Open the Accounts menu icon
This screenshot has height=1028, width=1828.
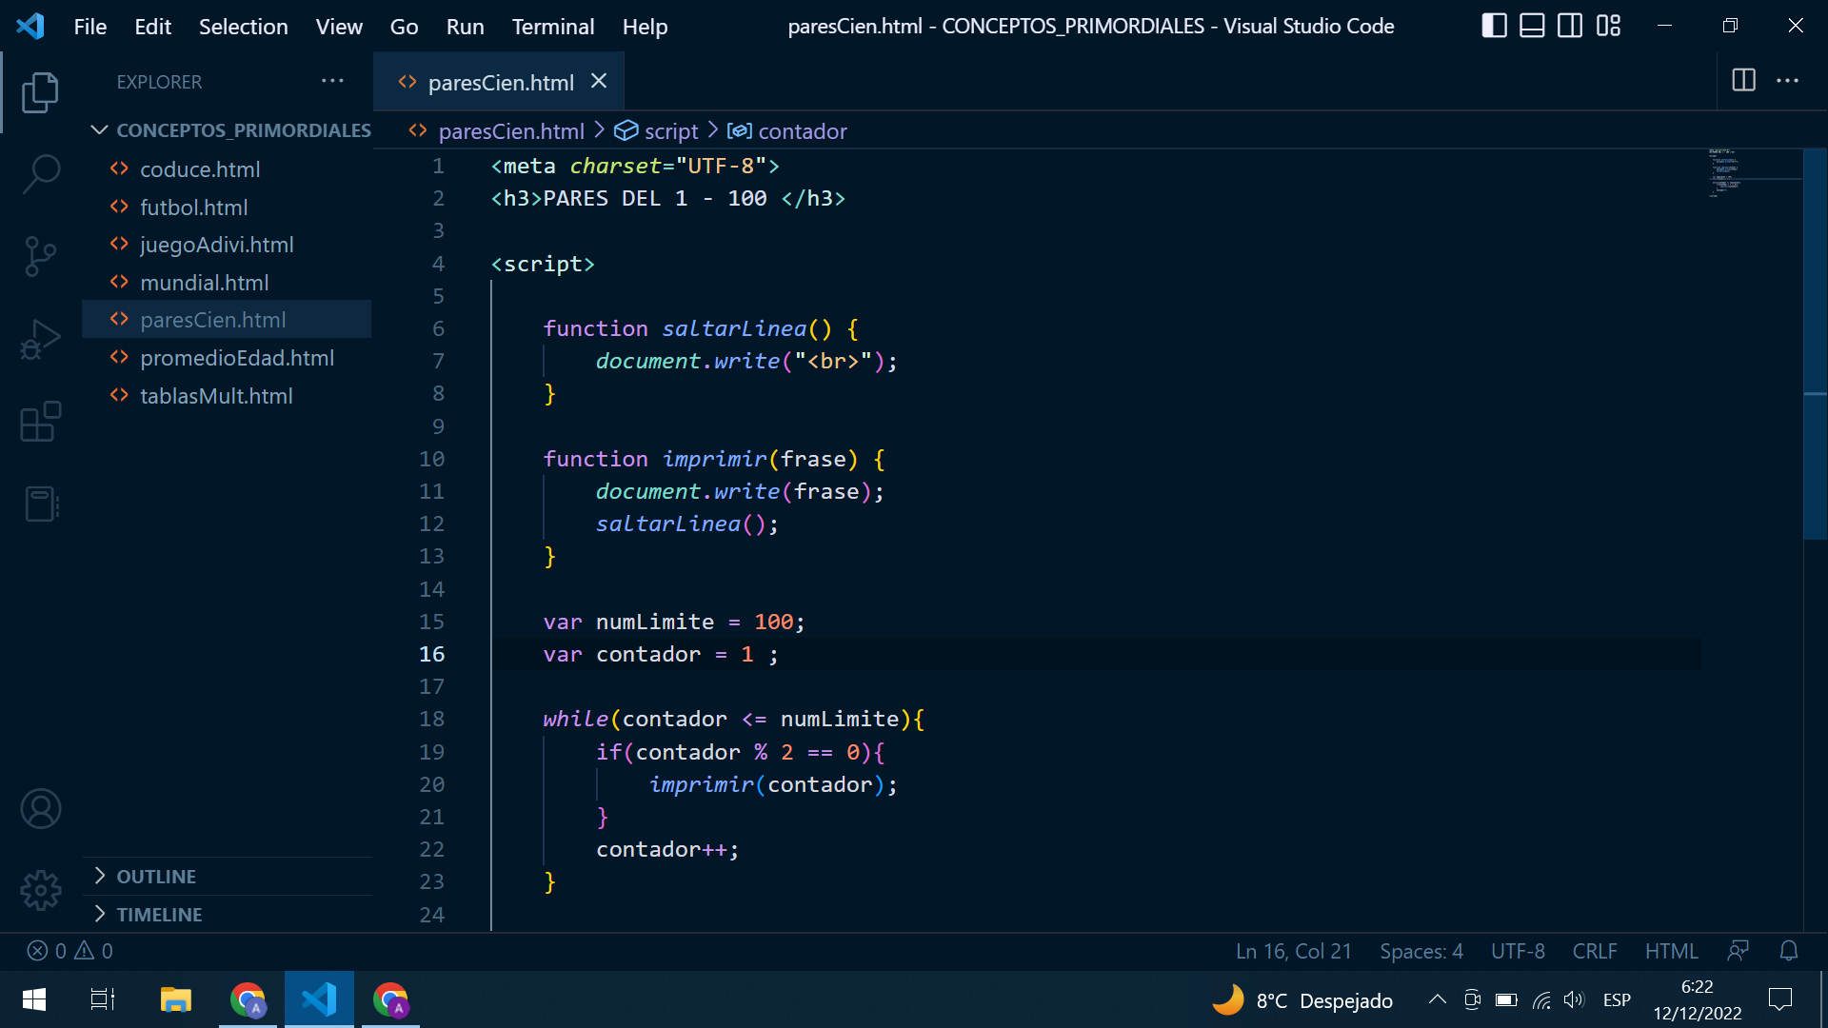40,809
